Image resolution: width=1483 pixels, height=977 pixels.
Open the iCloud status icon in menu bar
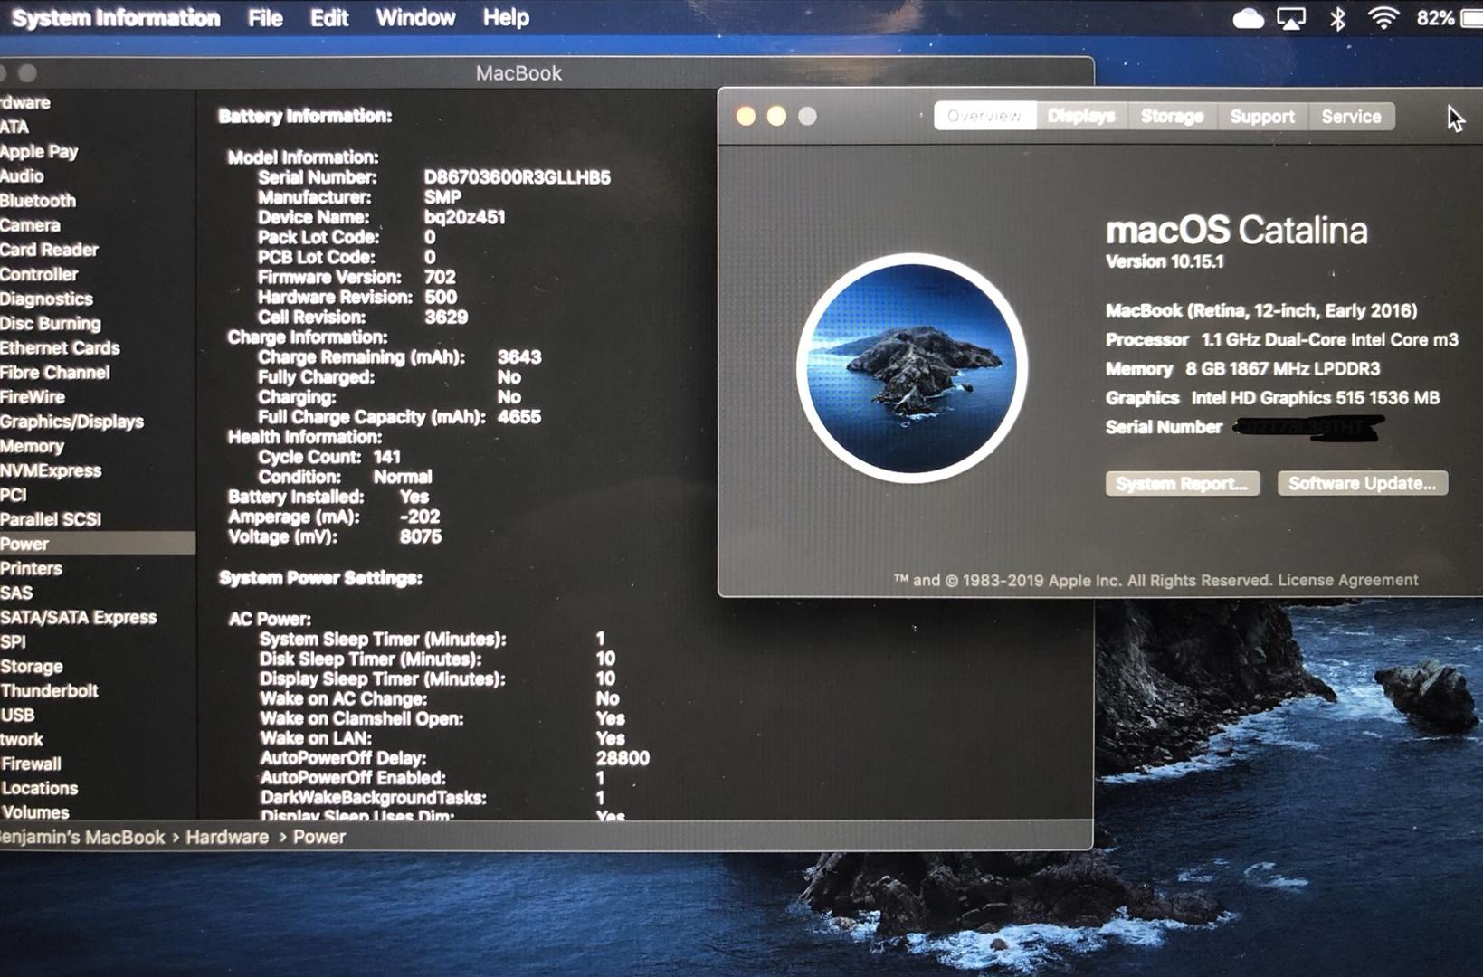pos(1248,18)
